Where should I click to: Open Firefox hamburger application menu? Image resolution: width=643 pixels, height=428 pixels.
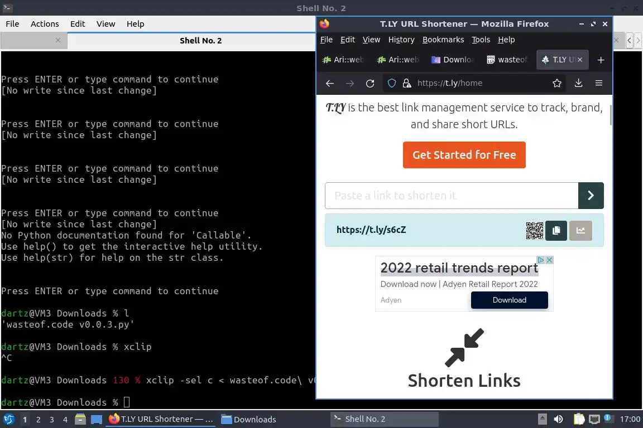[599, 83]
